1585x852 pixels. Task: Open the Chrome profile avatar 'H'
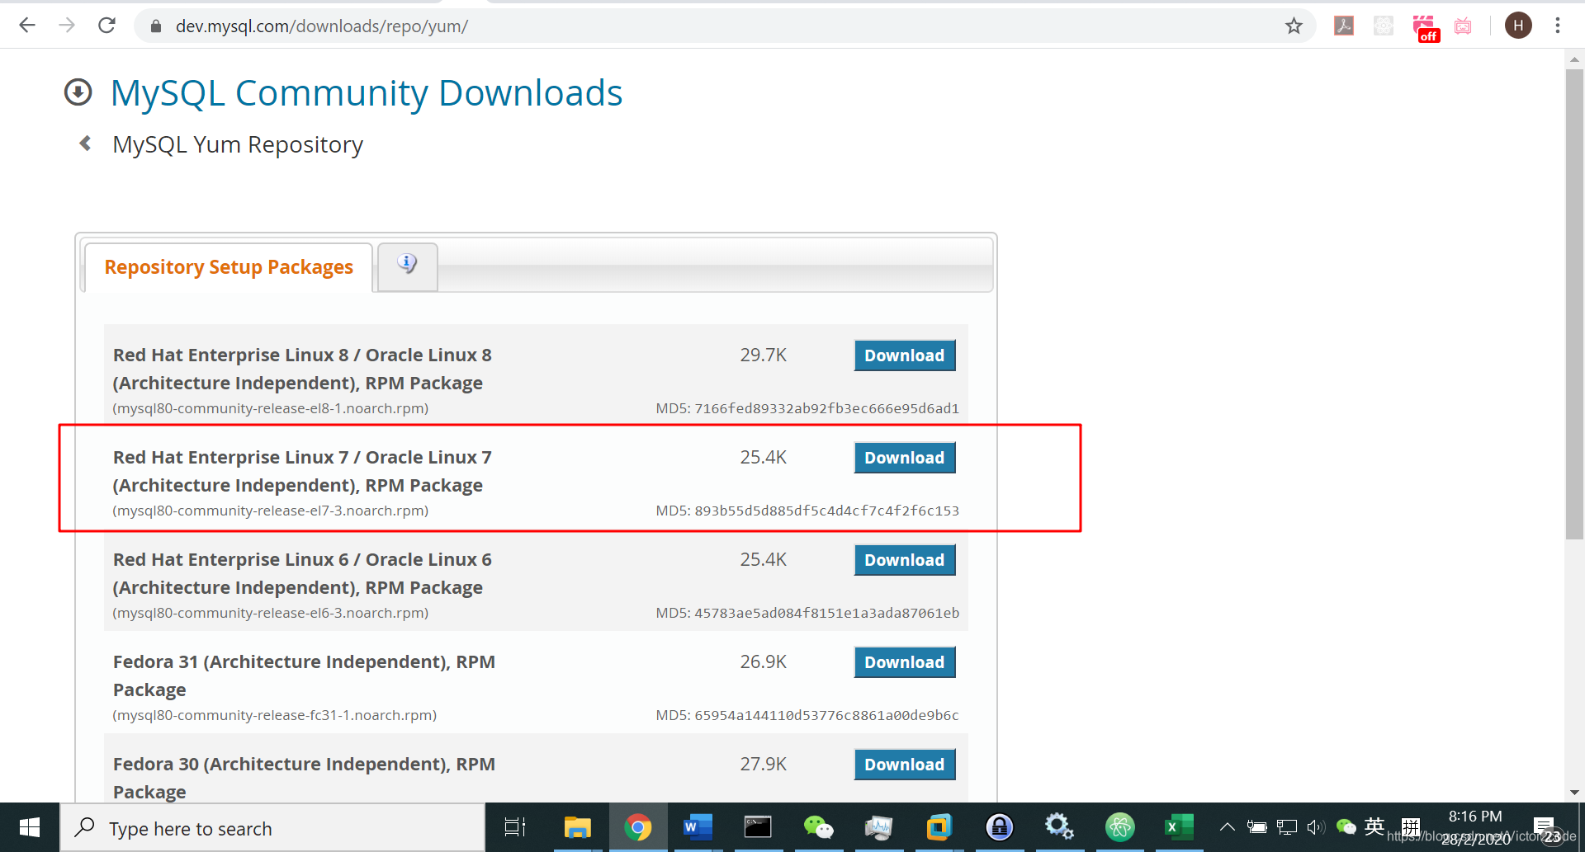pos(1518,26)
